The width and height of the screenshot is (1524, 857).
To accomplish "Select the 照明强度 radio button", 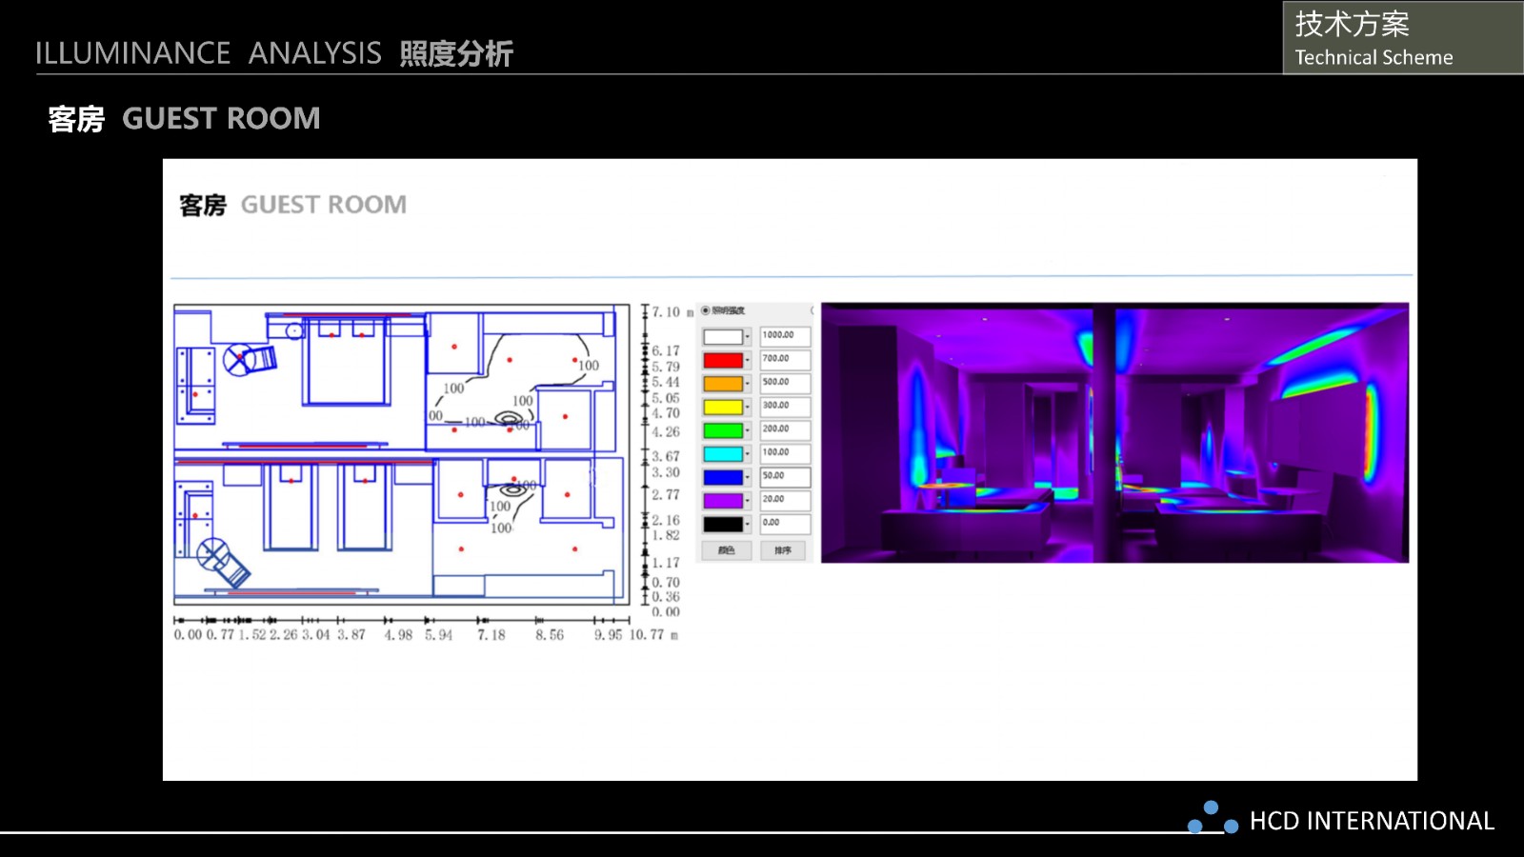I will click(706, 310).
